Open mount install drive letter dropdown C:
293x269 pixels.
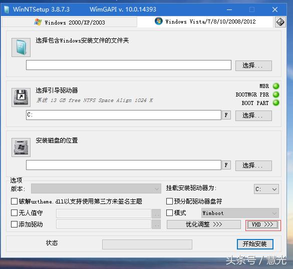266,189
